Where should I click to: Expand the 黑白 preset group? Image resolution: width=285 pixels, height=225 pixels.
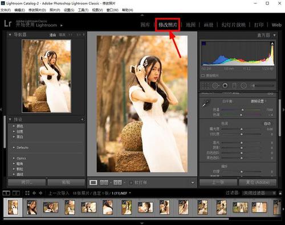pos(14,136)
